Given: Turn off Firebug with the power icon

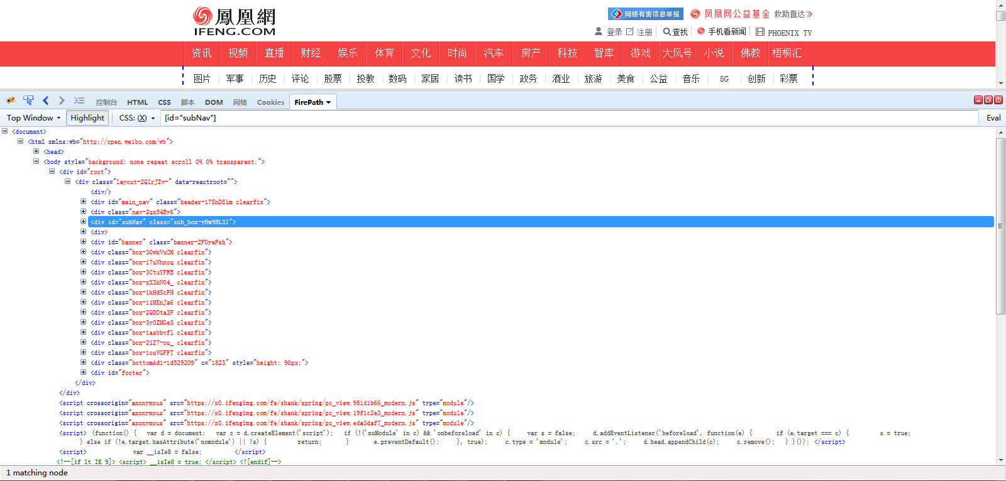Looking at the screenshot, I should [x=998, y=100].
